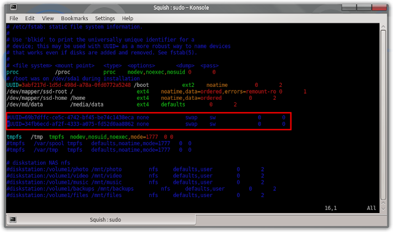Click the '#tmpfs /var/tmp' line

pos(99,150)
